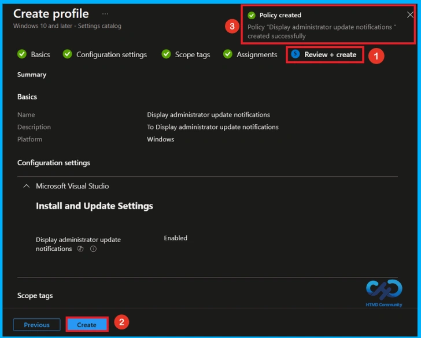The image size is (421, 338).
Task: Click the Scope tags section heading
Action: point(35,296)
